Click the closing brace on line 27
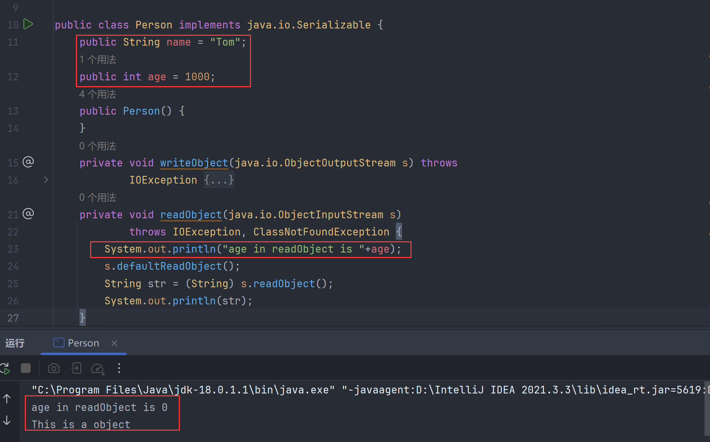Image resolution: width=710 pixels, height=442 pixels. pyautogui.click(x=82, y=318)
